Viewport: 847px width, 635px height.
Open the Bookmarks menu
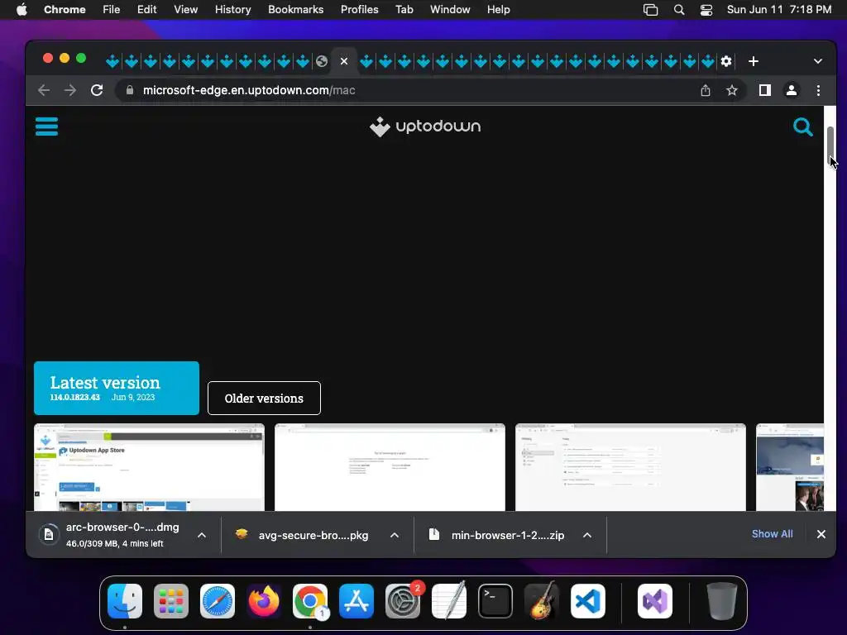[295, 9]
